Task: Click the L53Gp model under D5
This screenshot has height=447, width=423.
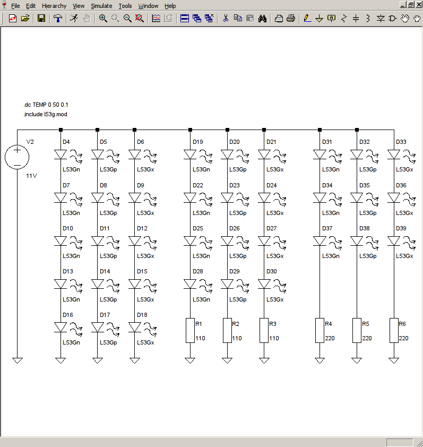Action: pos(108,170)
